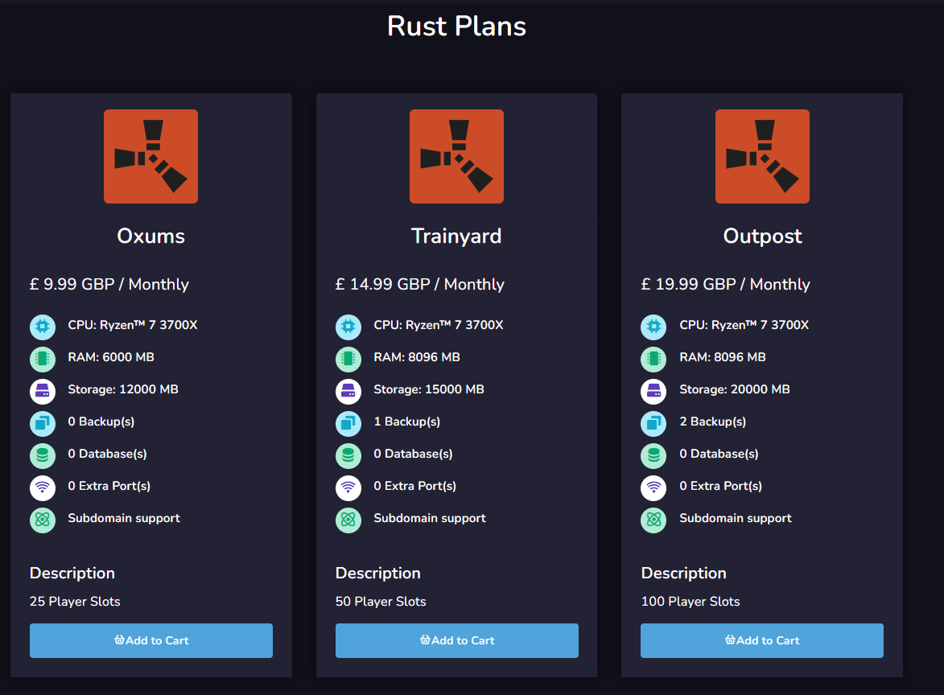Click the database icon in Trainyard card
944x695 pixels.
click(348, 455)
